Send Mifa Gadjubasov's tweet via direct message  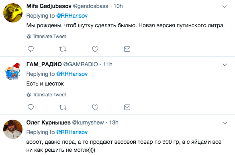coord(127,49)
